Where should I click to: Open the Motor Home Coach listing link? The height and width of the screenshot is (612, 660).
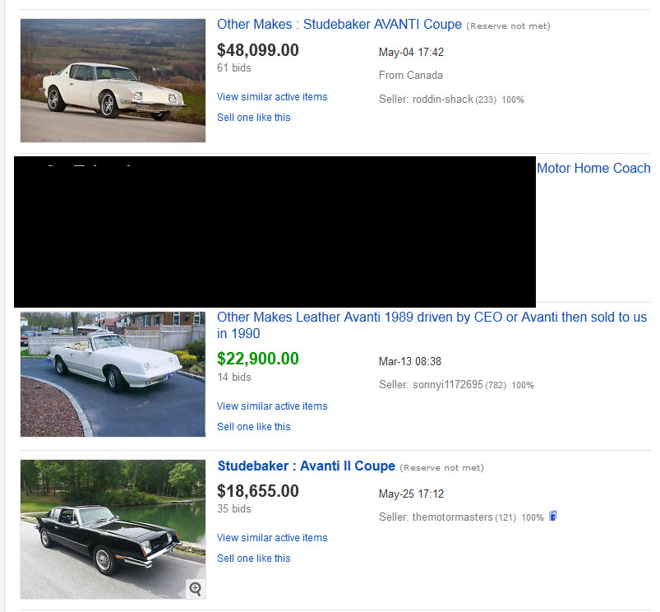593,168
